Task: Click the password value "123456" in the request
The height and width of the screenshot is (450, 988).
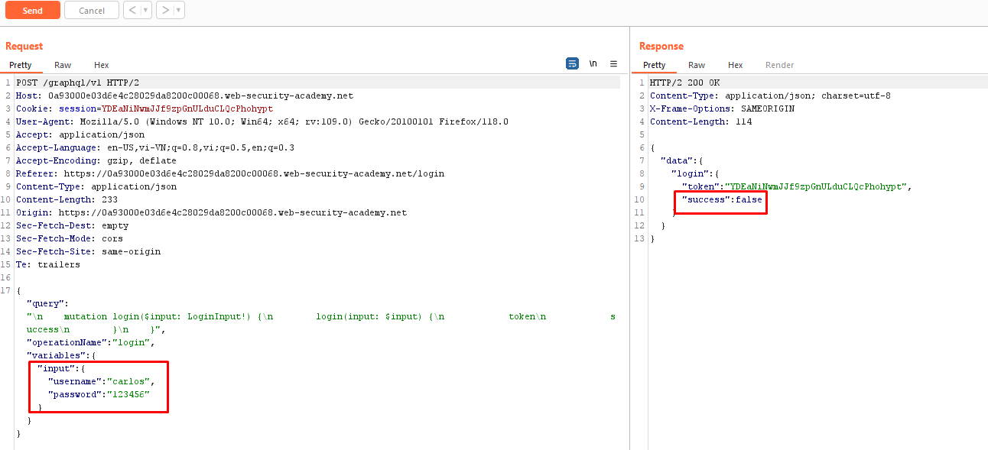Action: 128,394
